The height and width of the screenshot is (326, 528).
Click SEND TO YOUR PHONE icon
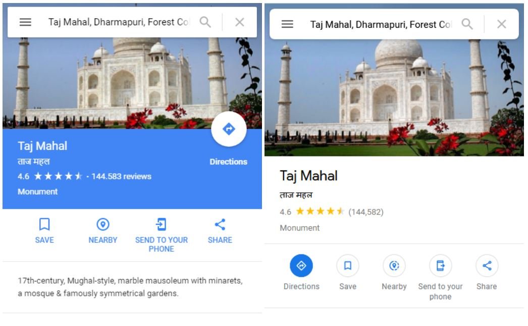(x=162, y=224)
